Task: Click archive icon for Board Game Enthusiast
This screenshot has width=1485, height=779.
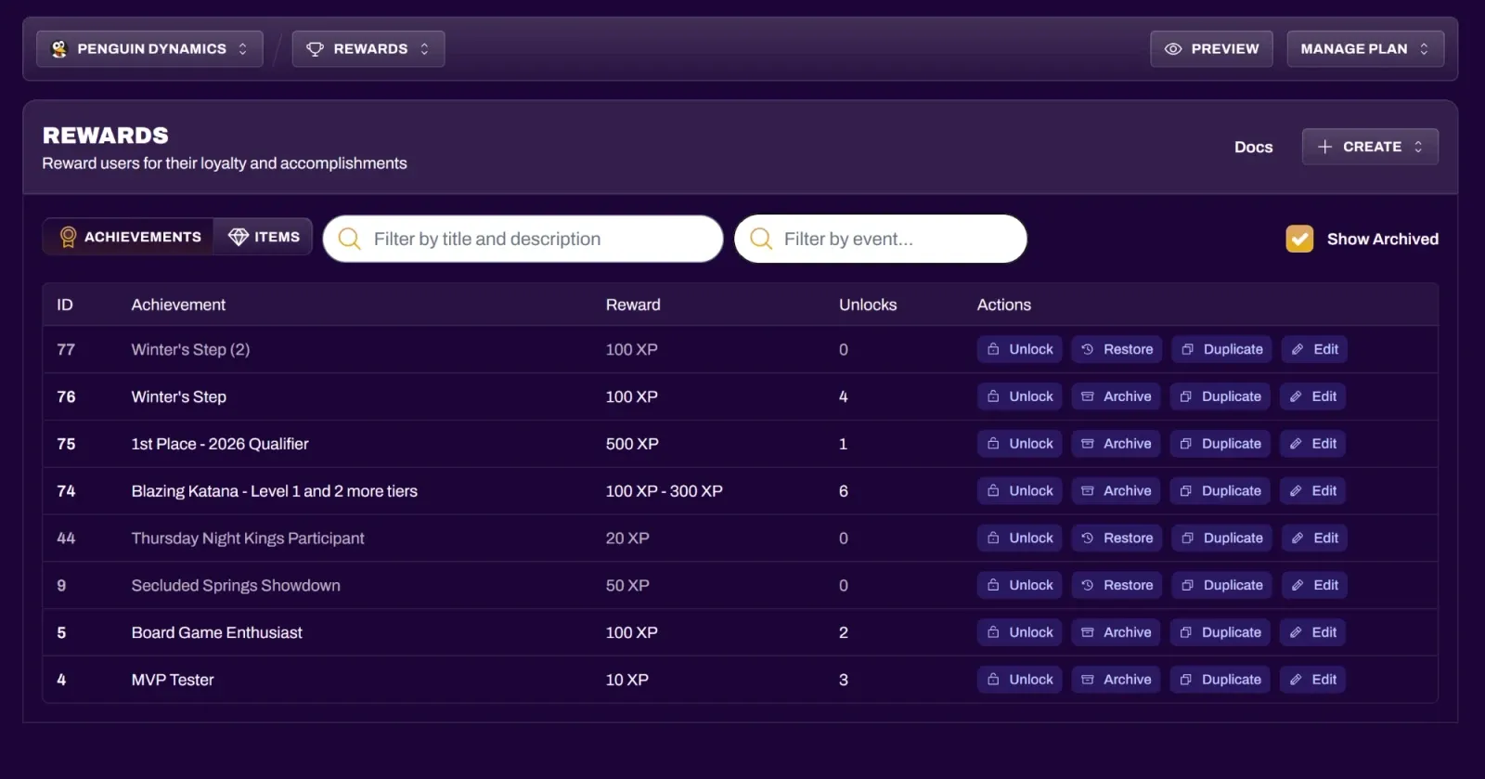Action: [x=1088, y=632]
